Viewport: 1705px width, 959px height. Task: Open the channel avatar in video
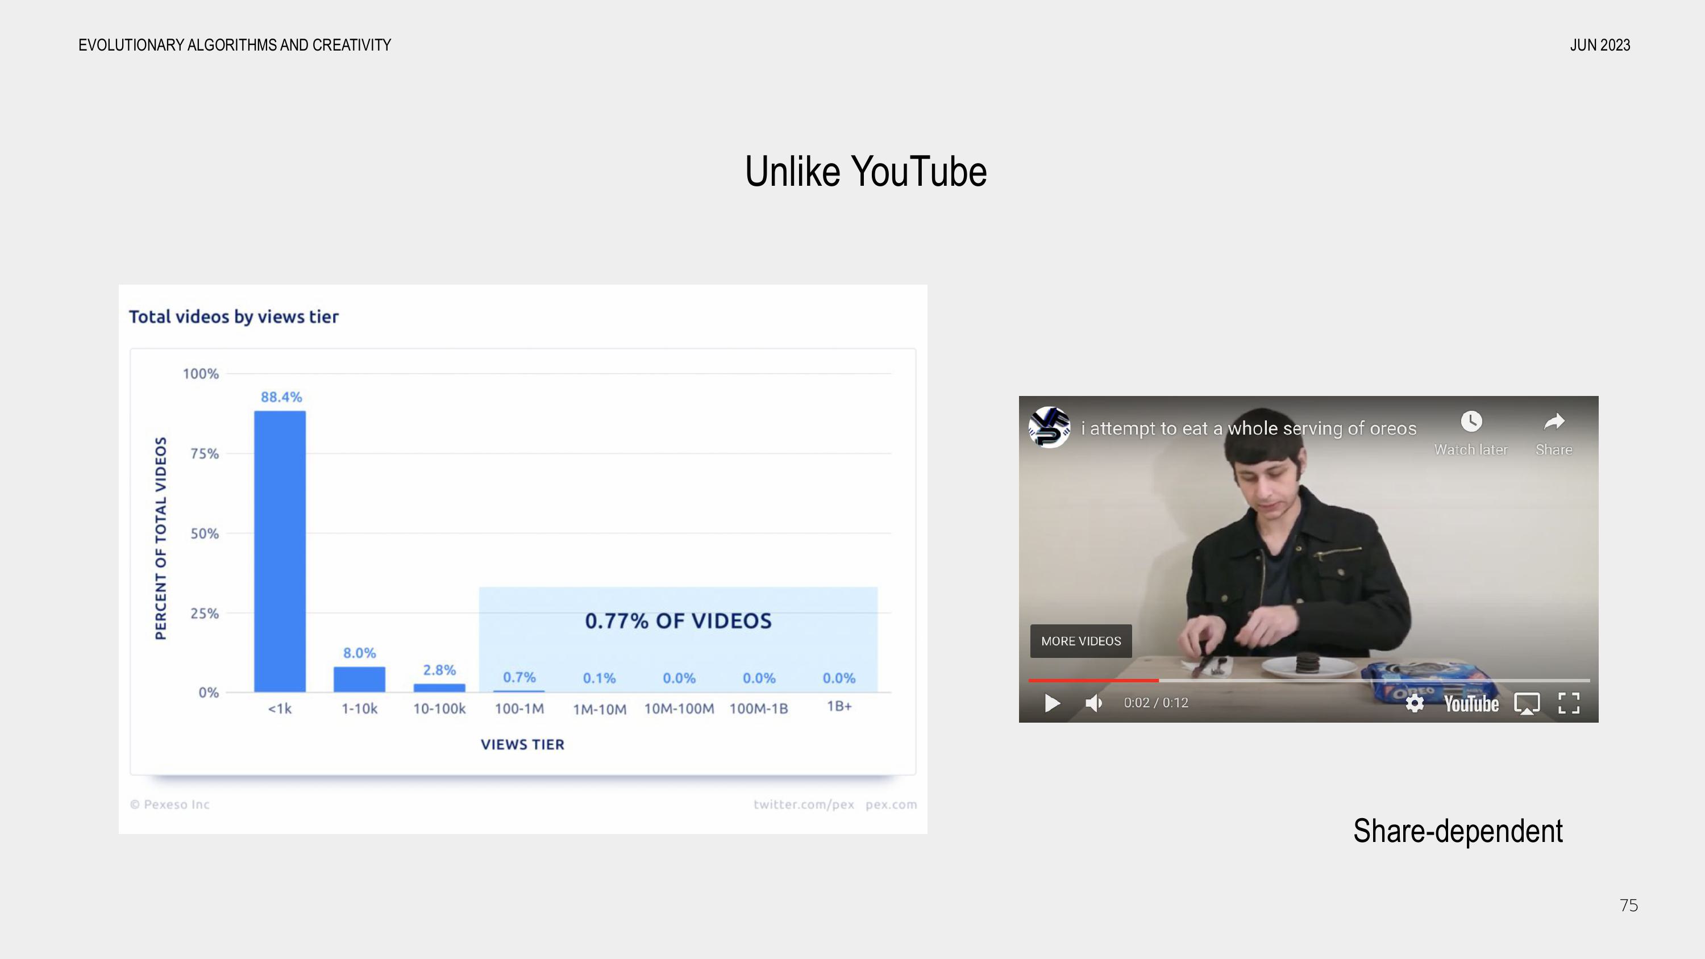(1049, 428)
